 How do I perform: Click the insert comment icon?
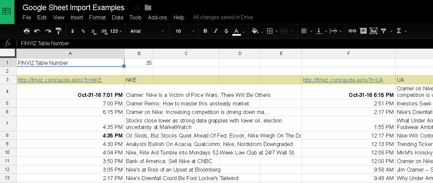[363, 31]
